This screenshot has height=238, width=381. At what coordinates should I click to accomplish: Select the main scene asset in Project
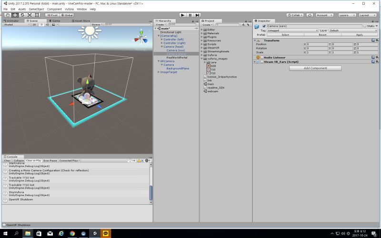click(209, 84)
